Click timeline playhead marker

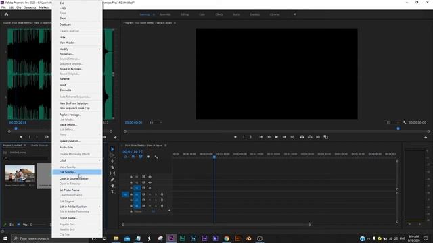(214, 157)
